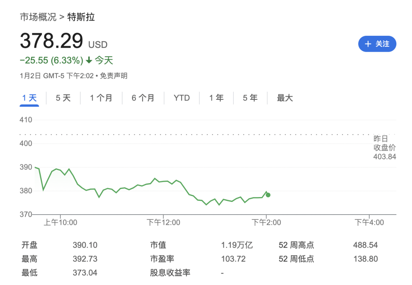Image resolution: width=412 pixels, height=285 pixels.
Task: Click the 特斯拉 breadcrumb title
Action: pyautogui.click(x=81, y=17)
